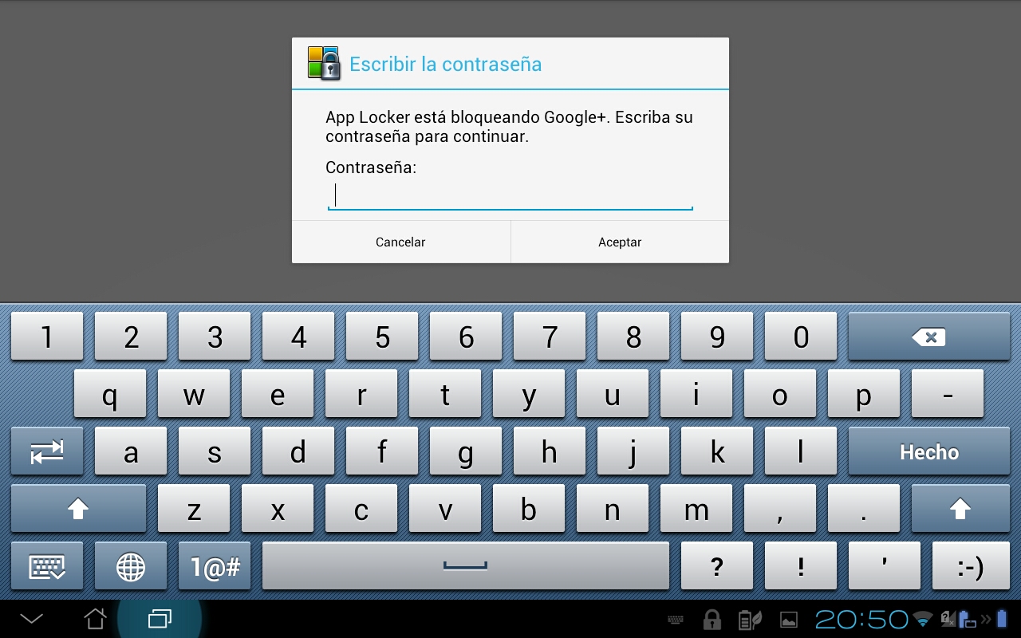Viewport: 1021px width, 638px height.
Task: Tap the lock icon in status bar
Action: 712,620
